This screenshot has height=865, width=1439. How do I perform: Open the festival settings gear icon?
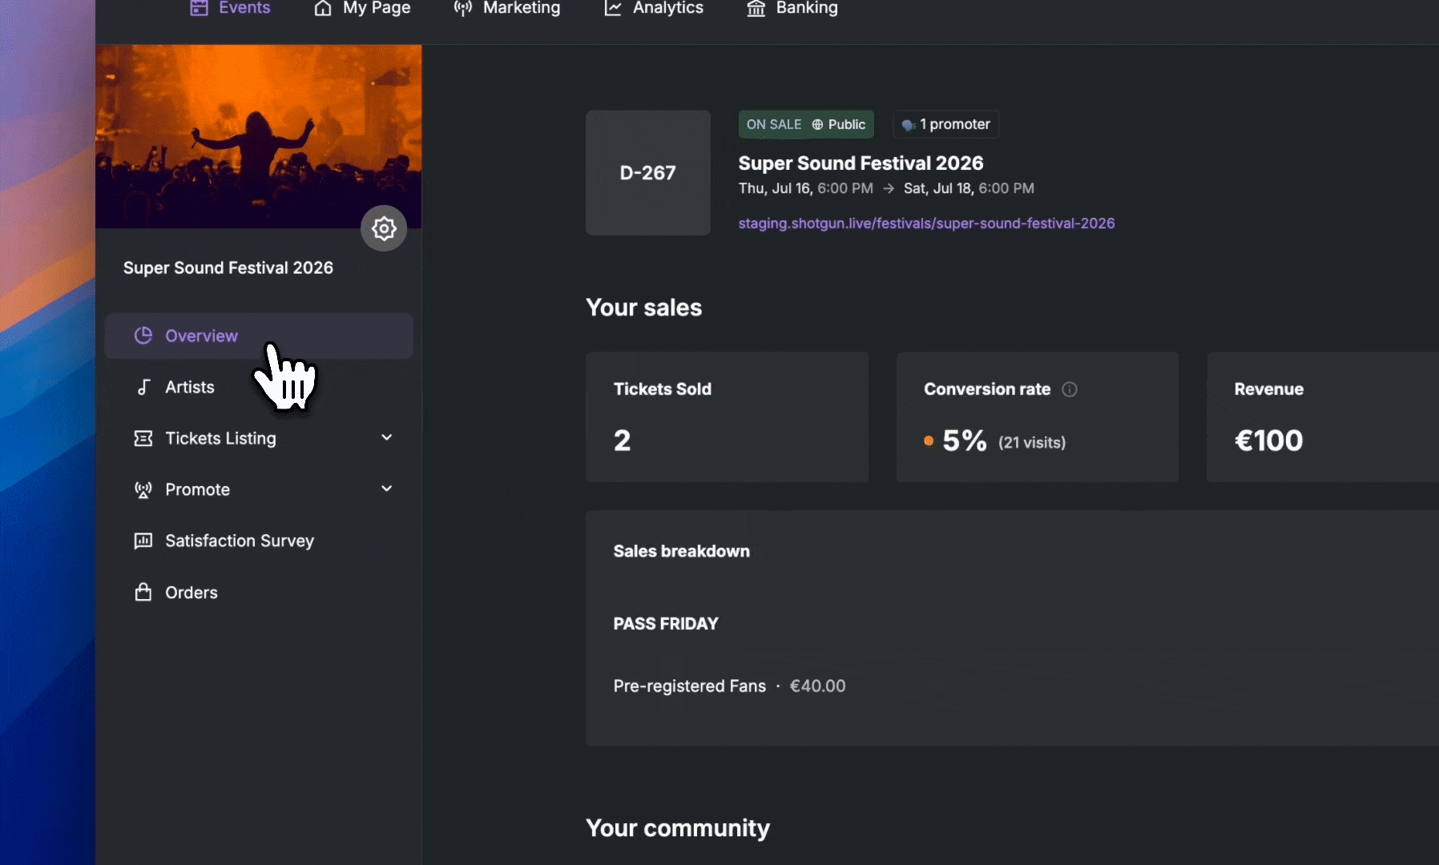coord(384,229)
